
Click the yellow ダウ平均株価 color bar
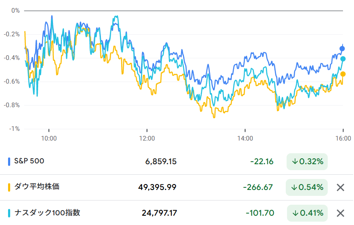(x=9, y=187)
